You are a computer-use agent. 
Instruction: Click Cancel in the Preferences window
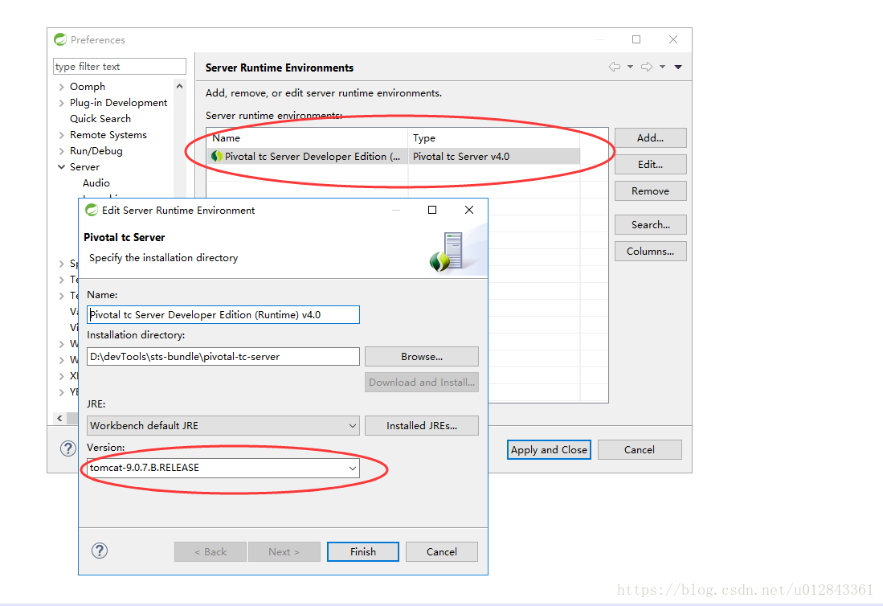[640, 449]
